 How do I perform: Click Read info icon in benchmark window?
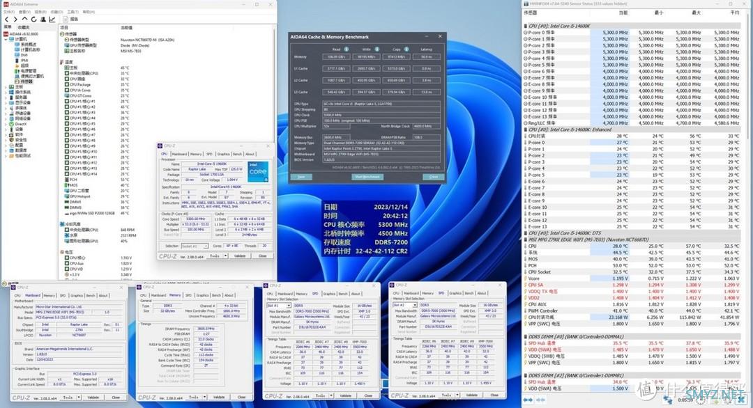[347, 49]
